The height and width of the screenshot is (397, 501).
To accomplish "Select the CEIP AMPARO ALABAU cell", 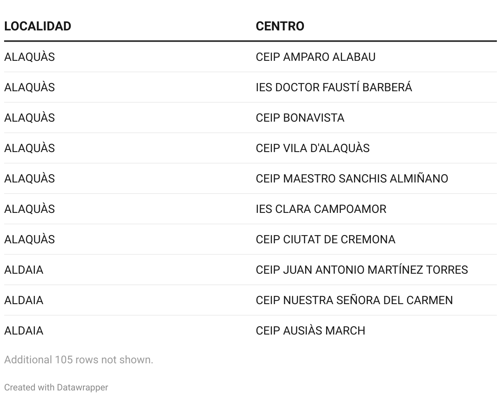I will point(315,57).
